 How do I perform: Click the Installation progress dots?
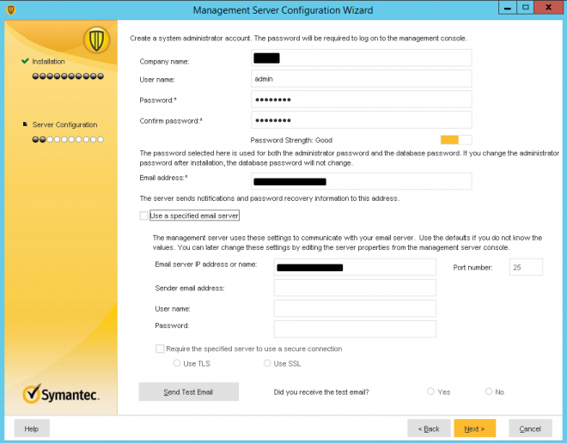(x=68, y=76)
